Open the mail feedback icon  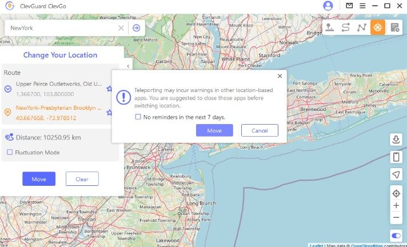tap(349, 6)
